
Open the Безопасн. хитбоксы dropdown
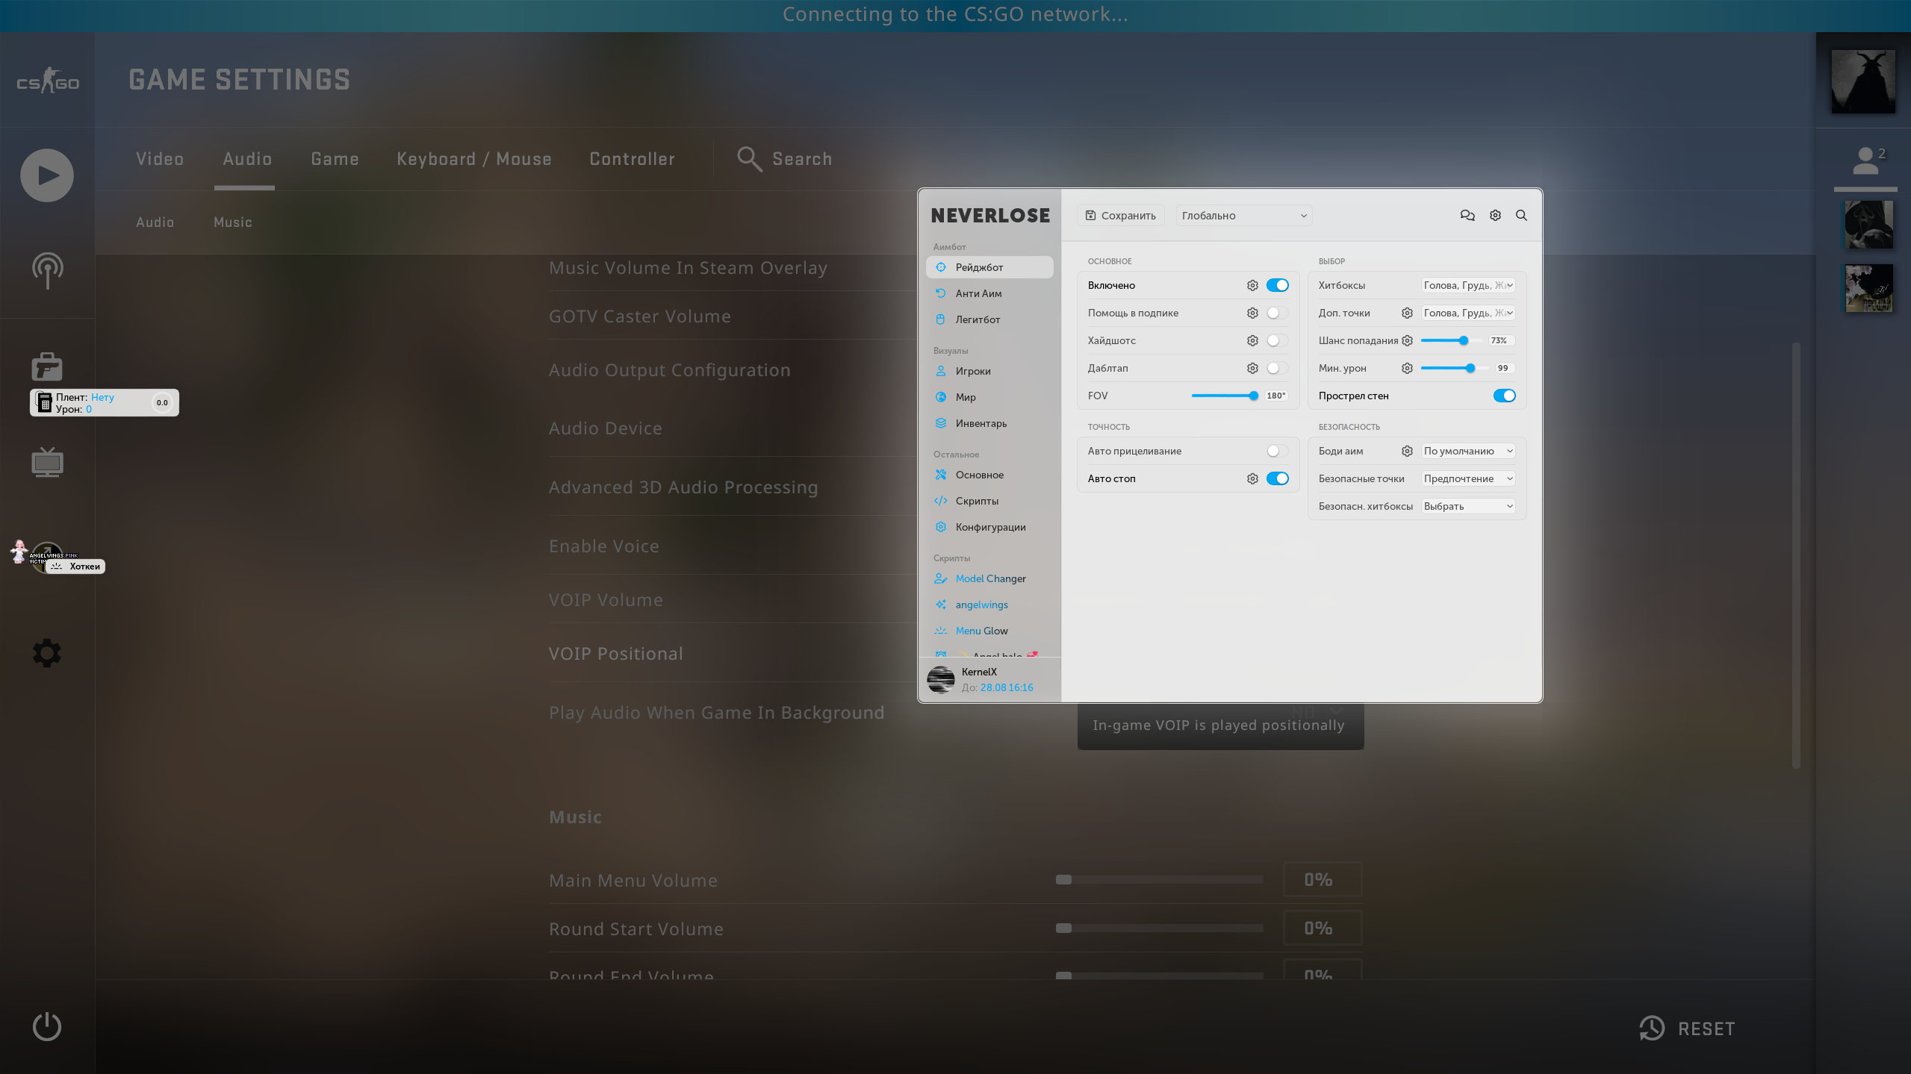coord(1468,506)
